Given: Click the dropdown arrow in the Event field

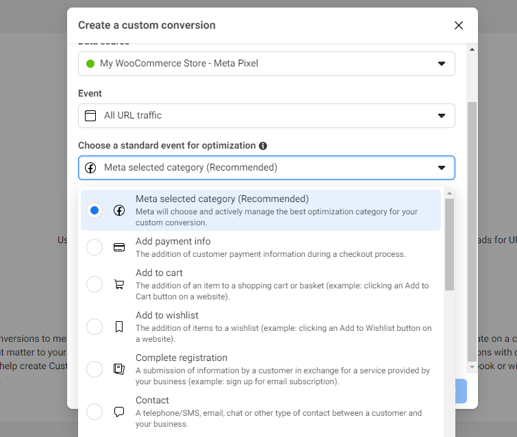Looking at the screenshot, I should [442, 116].
